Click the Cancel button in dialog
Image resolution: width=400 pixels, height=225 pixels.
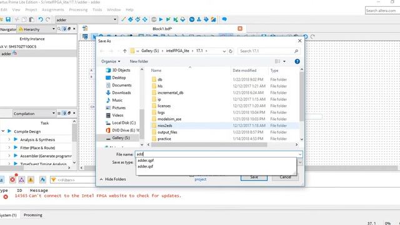285,177
